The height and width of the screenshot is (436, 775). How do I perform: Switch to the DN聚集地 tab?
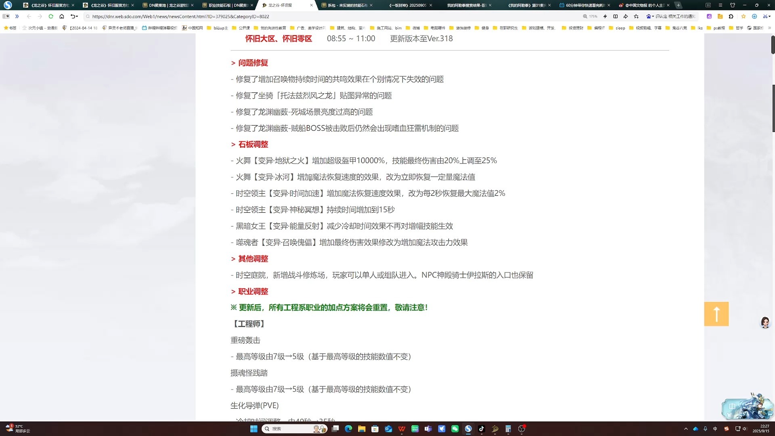coord(165,5)
